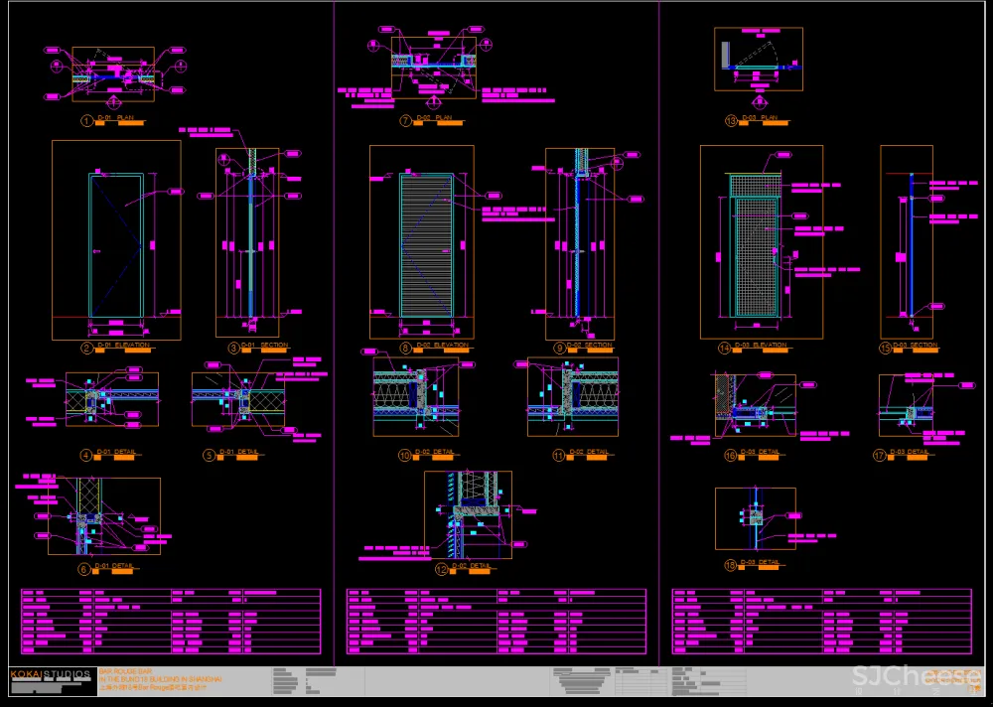
Task: Click the circled number 7 plan marker
Action: [405, 120]
